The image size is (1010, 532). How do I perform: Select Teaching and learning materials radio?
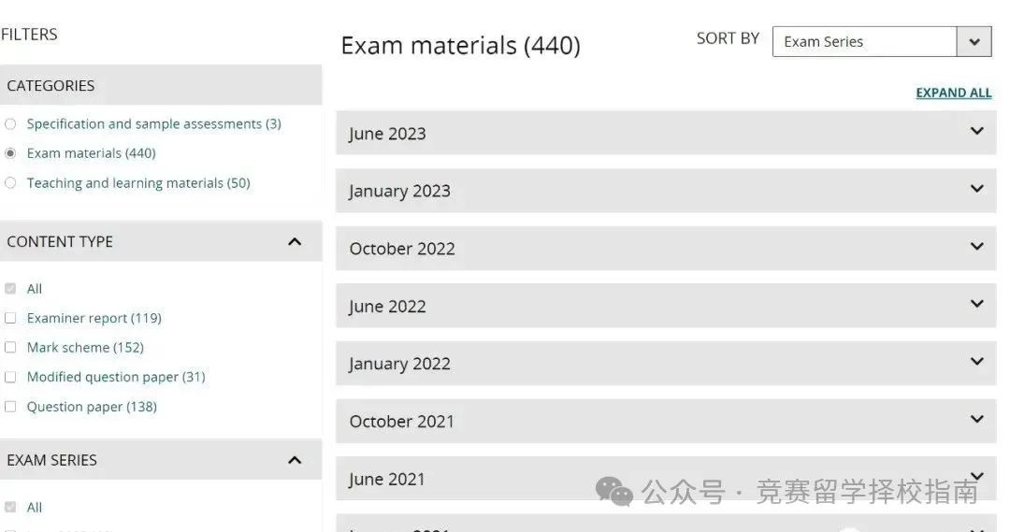pyautogui.click(x=10, y=183)
